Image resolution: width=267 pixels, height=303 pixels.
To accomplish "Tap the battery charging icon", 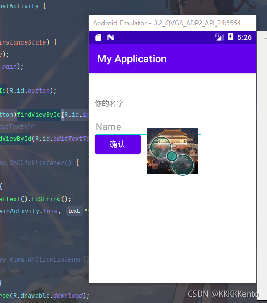I will (x=230, y=37).
